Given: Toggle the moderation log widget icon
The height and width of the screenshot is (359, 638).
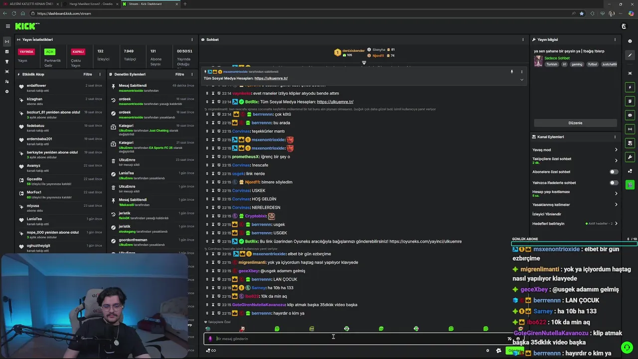Looking at the screenshot, I should click(630, 101).
